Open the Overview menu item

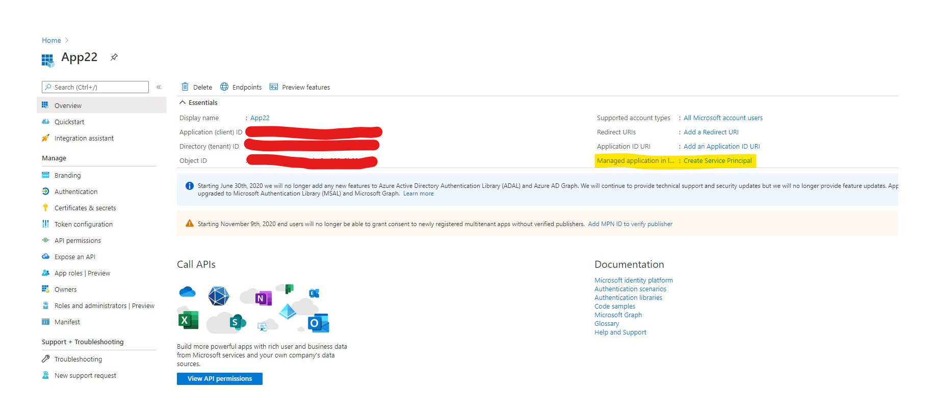tap(102, 105)
